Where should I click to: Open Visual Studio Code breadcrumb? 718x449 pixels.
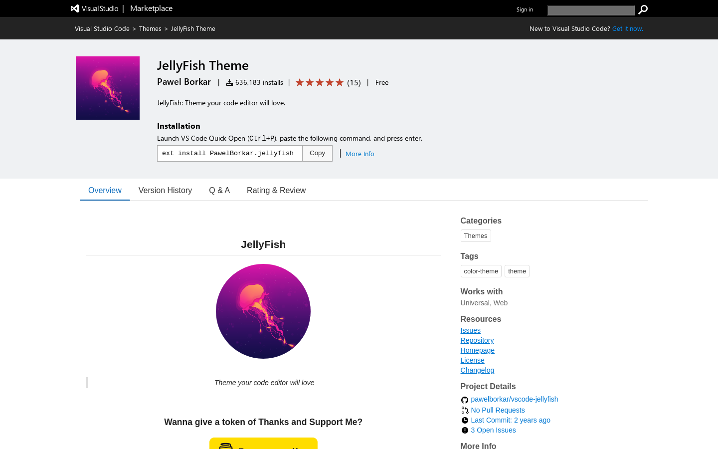coord(102,28)
